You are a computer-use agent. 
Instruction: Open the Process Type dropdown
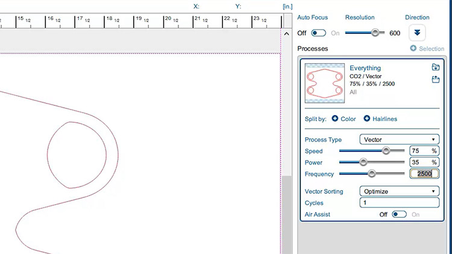pyautogui.click(x=400, y=140)
